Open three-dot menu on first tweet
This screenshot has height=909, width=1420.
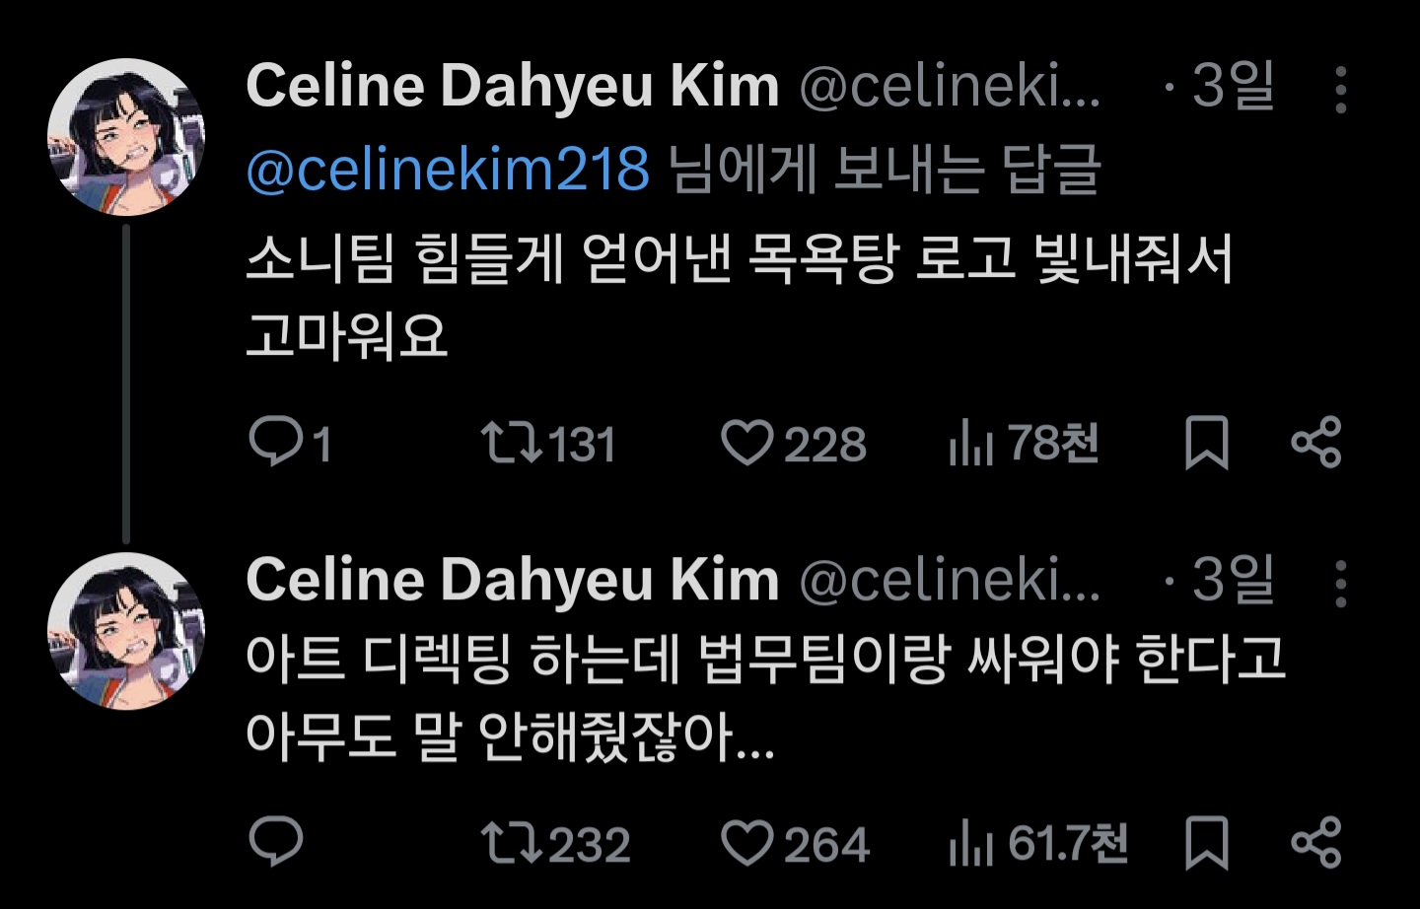[x=1340, y=90]
